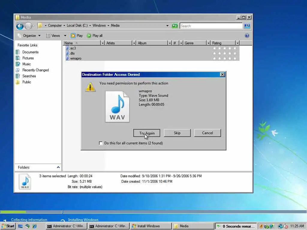
Task: Switch to the Install Windows taskbar item
Action: click(151, 226)
